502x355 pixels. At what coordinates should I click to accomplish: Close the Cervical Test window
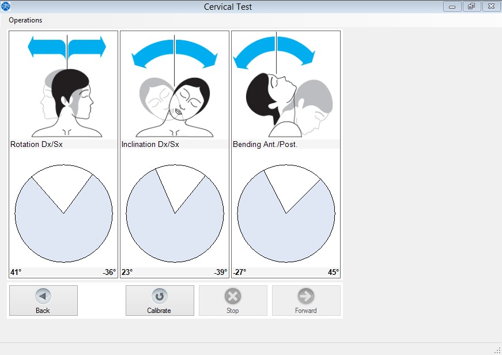point(491,6)
